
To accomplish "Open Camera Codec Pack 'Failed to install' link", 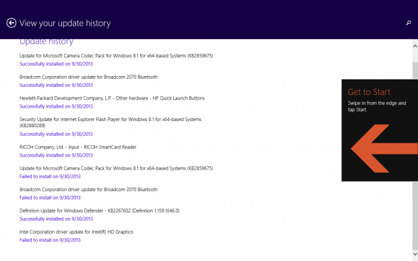I will 50,176.
